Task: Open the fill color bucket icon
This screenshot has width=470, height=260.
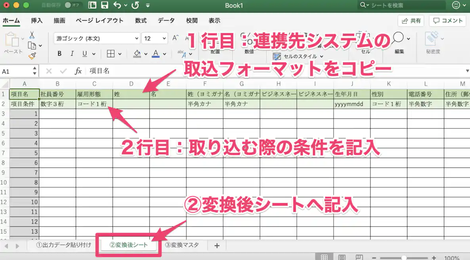Action: [137, 53]
